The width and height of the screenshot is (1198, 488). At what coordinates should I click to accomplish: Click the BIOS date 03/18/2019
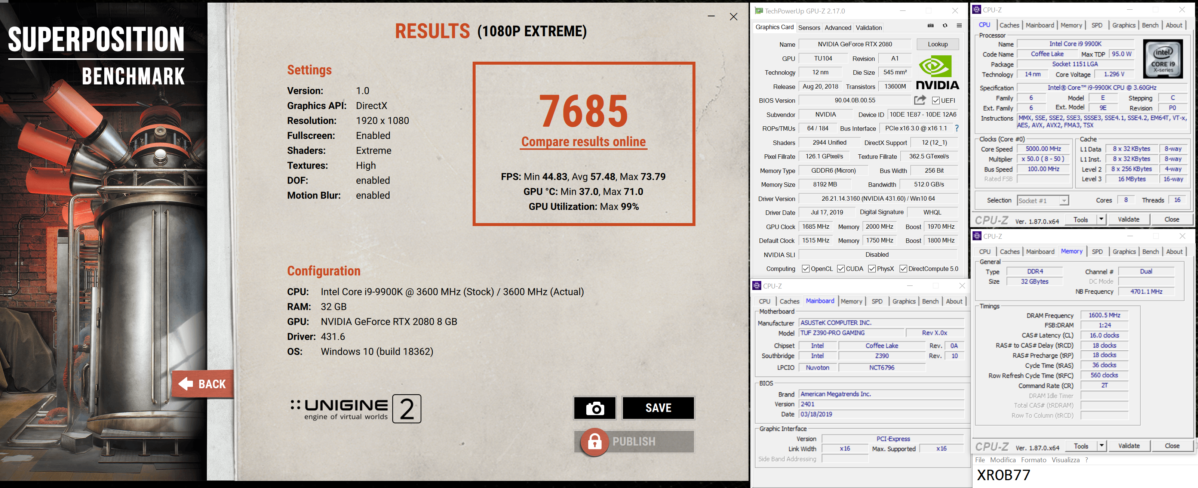click(881, 414)
